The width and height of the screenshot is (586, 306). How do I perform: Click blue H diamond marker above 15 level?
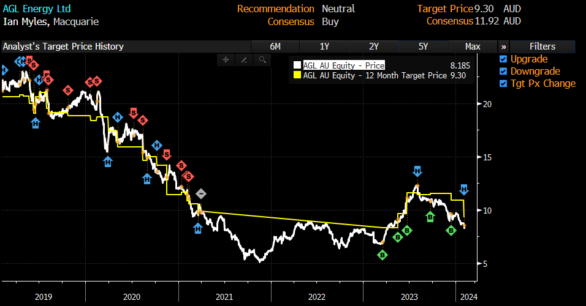[156, 146]
